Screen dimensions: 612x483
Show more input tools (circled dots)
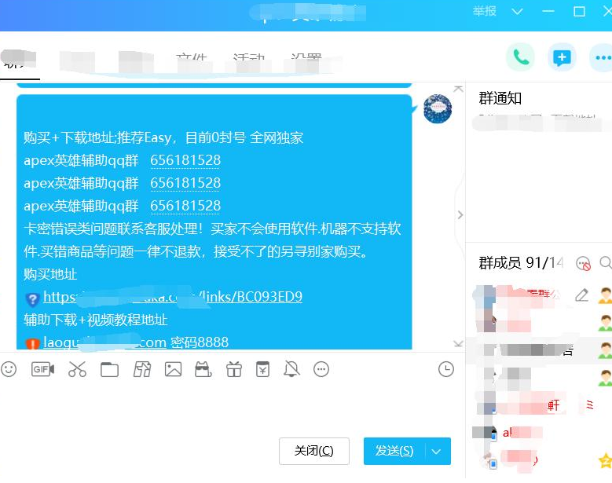pyautogui.click(x=321, y=369)
